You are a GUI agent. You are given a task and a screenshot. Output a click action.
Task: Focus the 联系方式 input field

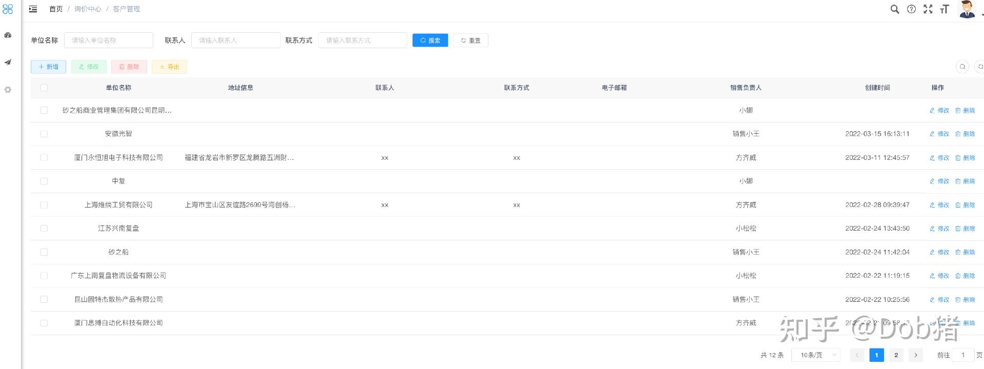[363, 40]
